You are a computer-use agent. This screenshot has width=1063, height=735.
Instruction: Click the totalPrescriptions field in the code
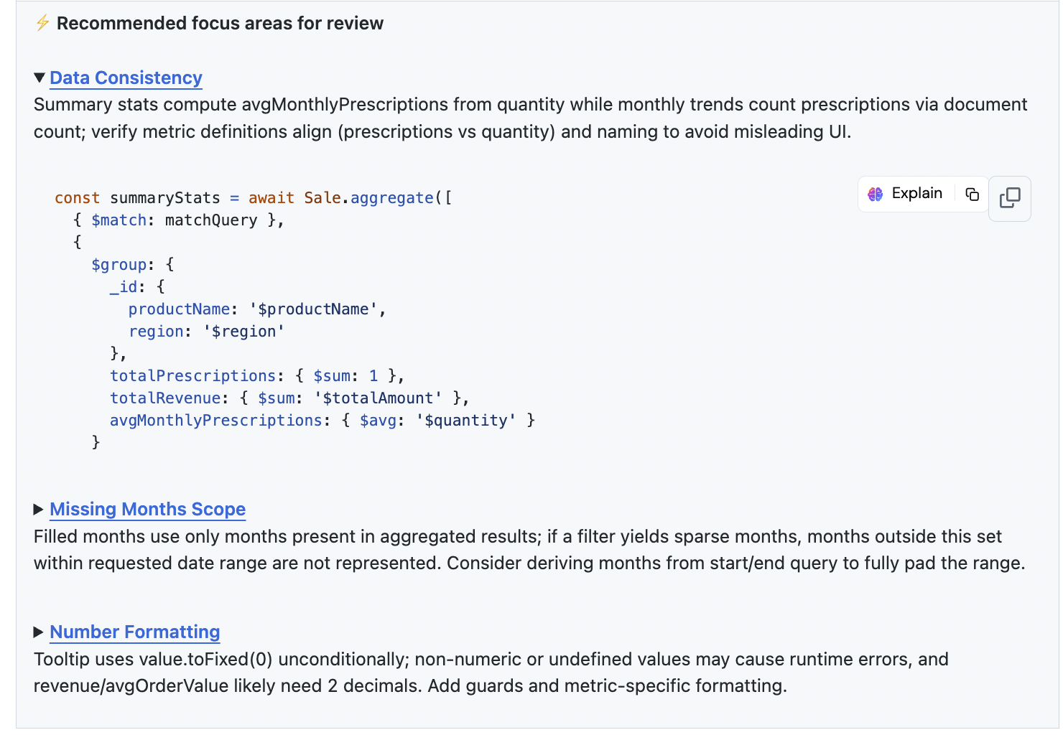pyautogui.click(x=192, y=376)
